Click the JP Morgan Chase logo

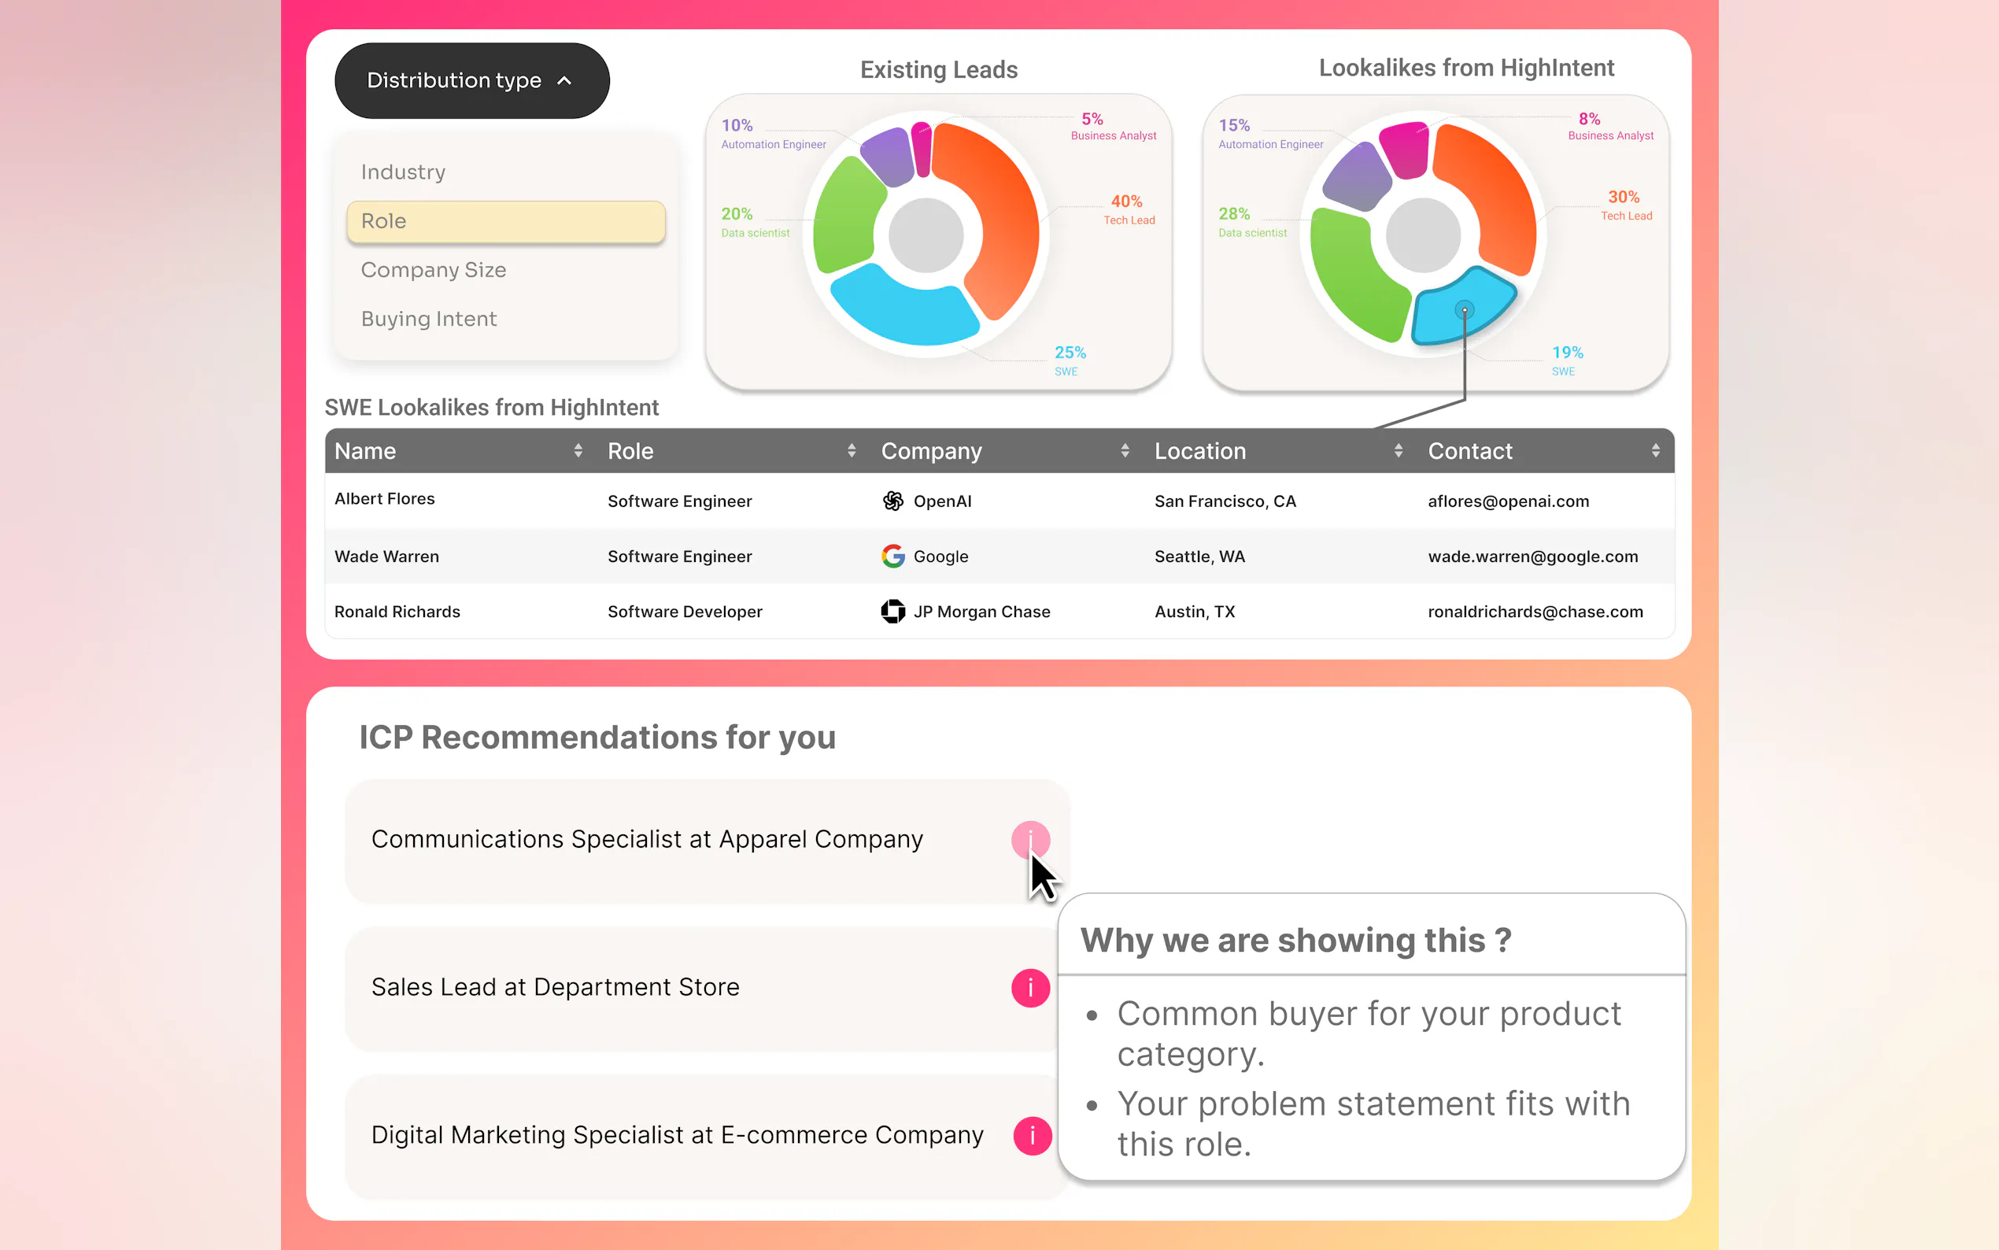pyautogui.click(x=892, y=612)
